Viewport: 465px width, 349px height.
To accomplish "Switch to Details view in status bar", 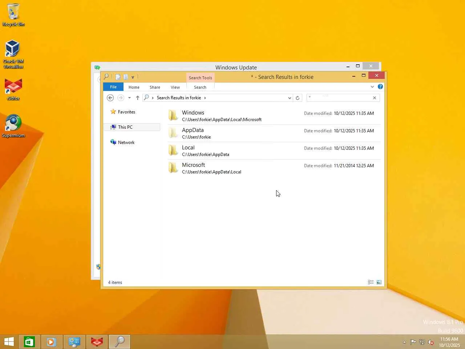I will [x=371, y=282].
